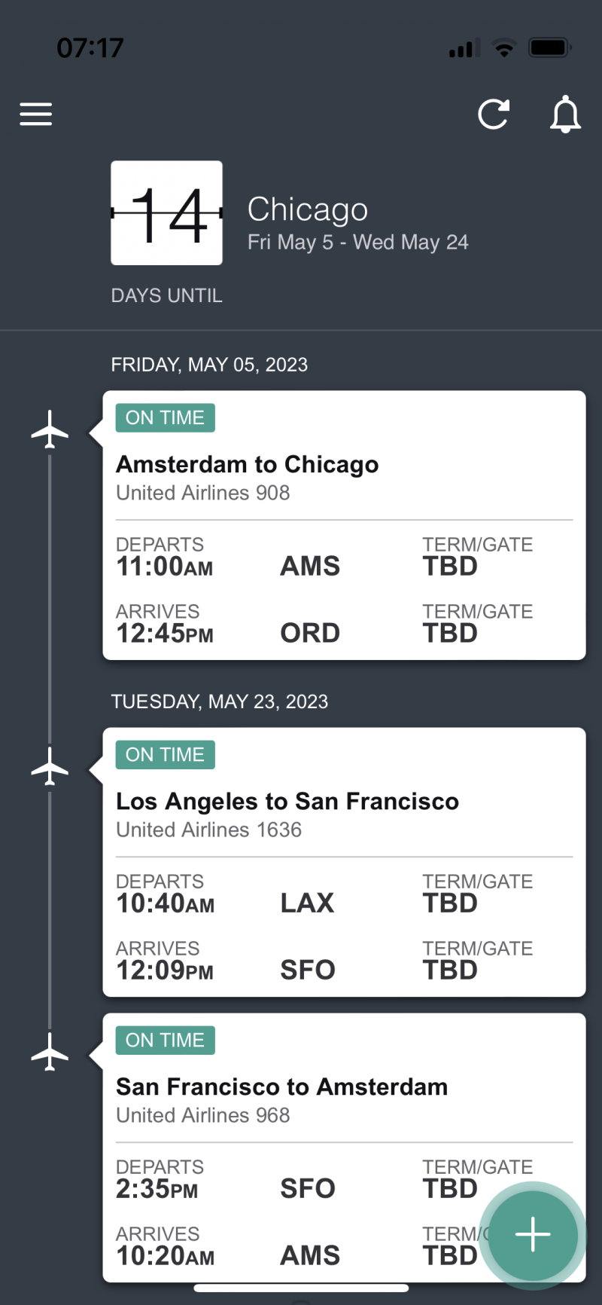Select the 11:00AM departure time from AMS
The height and width of the screenshot is (1305, 602).
(164, 566)
